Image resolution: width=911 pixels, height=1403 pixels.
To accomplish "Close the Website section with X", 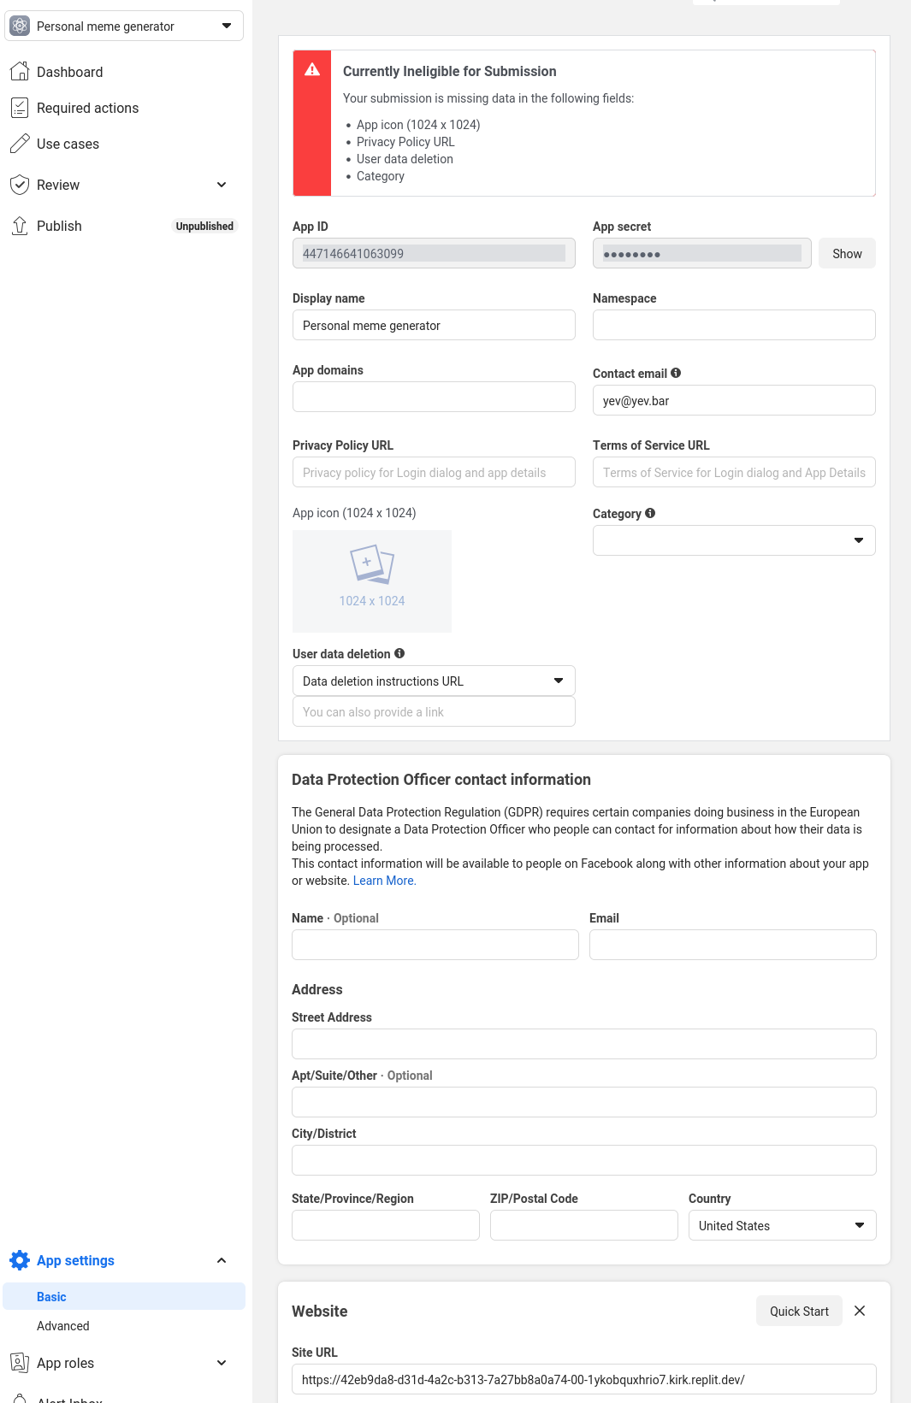I will click(x=860, y=1311).
